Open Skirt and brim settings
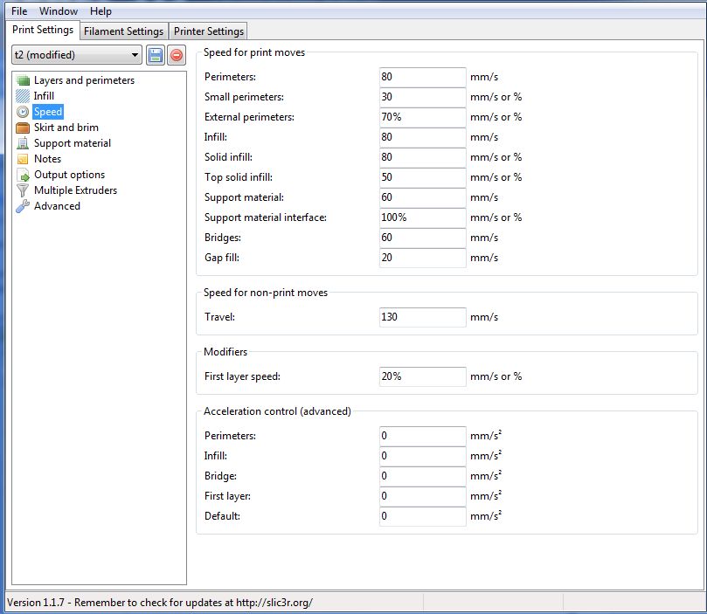This screenshot has height=614, width=707. tap(66, 128)
